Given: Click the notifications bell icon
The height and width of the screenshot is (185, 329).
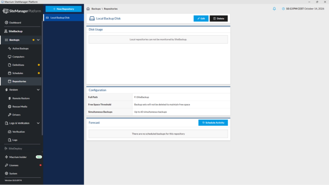Looking at the screenshot, I should (x=274, y=9).
